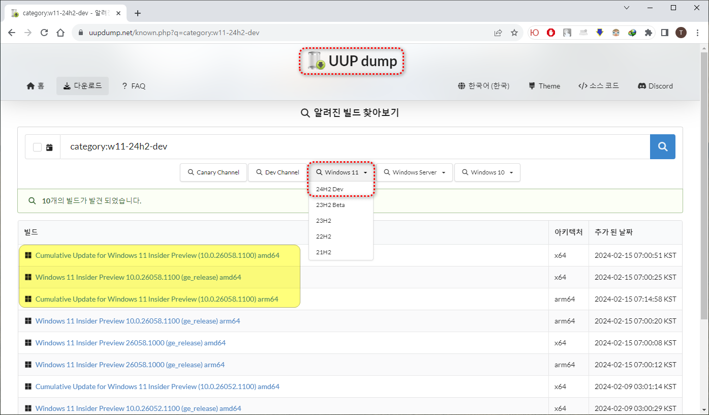Click date 2024-02-15 07:14:58 KST
This screenshot has height=415, width=709.
pyautogui.click(x=635, y=299)
